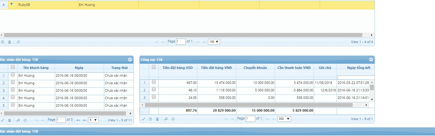Add a new record in the Công nợ pager
435x136 pixels.
pos(150,119)
